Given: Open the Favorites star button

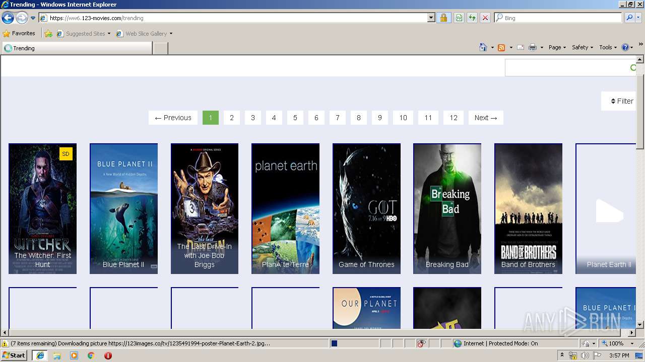Looking at the screenshot, I should click(x=19, y=34).
